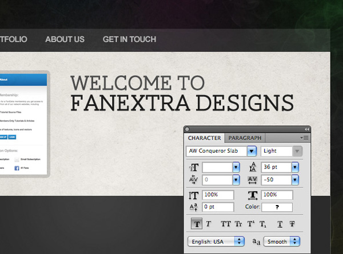Open the Light font style dropdown
Screen dimensions: 343x254
coord(297,151)
